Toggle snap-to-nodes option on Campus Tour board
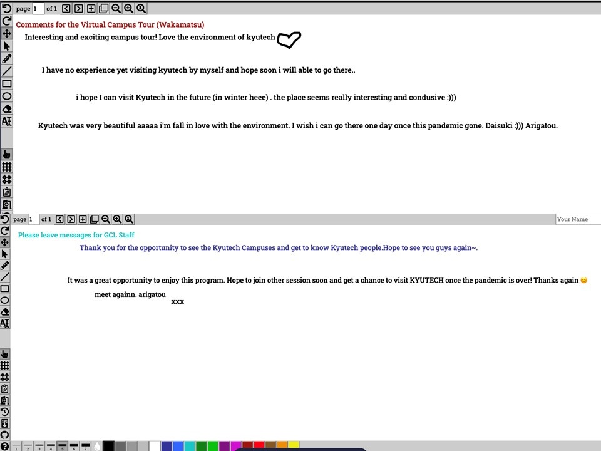 (6, 180)
